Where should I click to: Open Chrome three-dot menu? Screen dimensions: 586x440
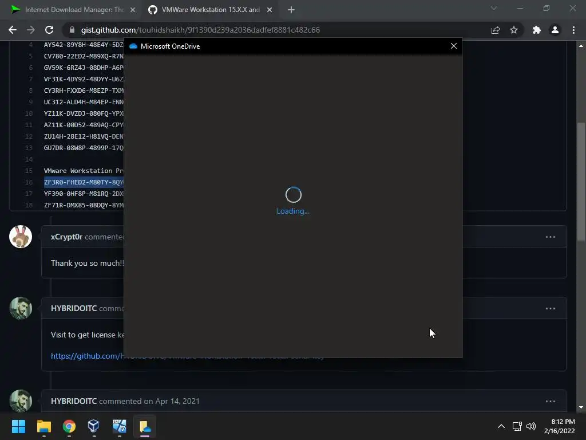[x=573, y=30]
